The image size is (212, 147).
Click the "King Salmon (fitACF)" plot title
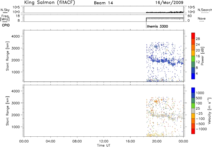click(50, 3)
